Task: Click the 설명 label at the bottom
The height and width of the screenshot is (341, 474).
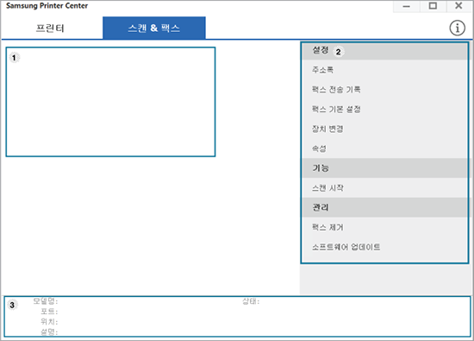Action: [x=49, y=332]
